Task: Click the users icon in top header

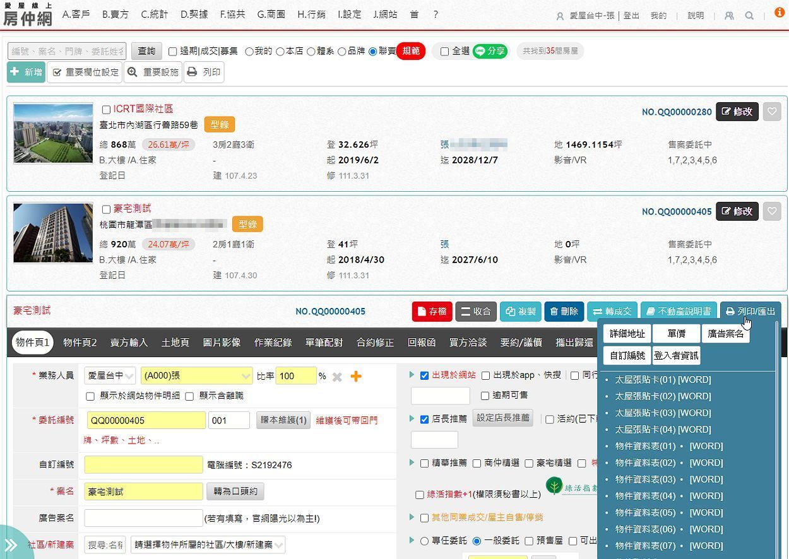Action: click(729, 16)
